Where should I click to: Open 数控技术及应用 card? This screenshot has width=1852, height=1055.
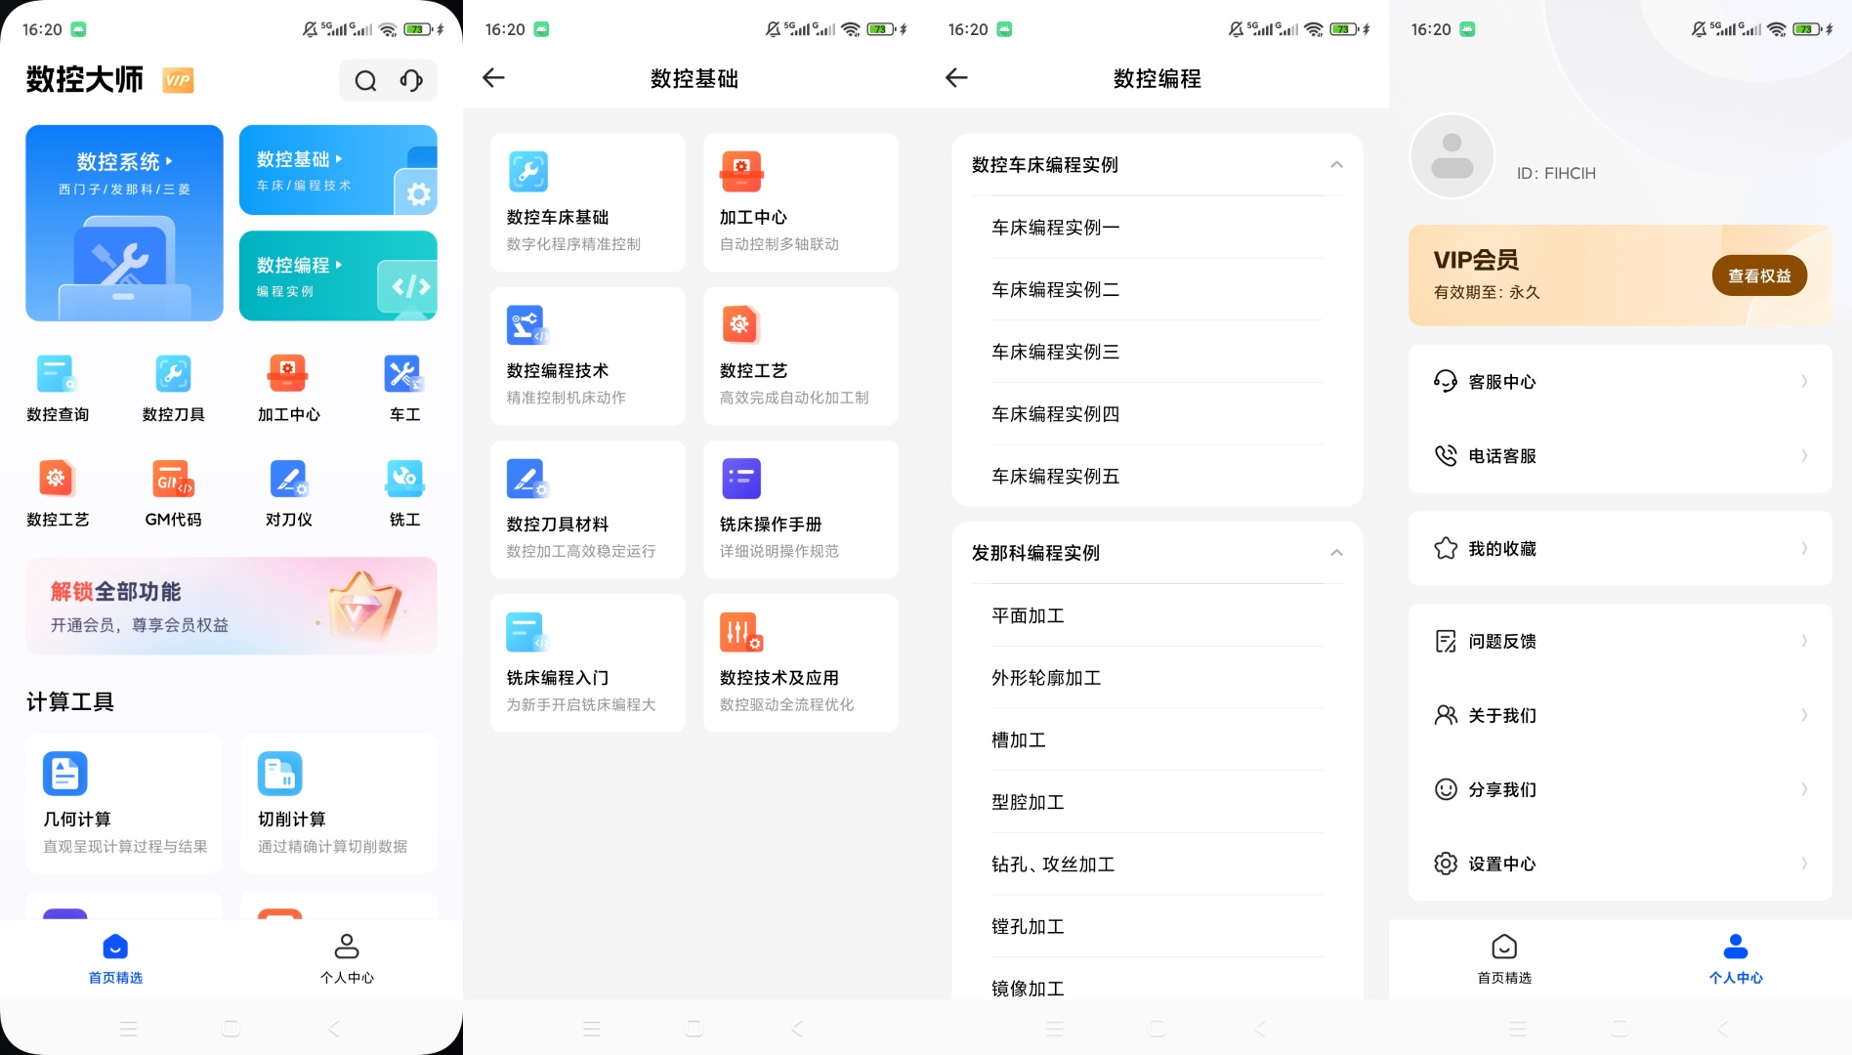click(x=801, y=662)
